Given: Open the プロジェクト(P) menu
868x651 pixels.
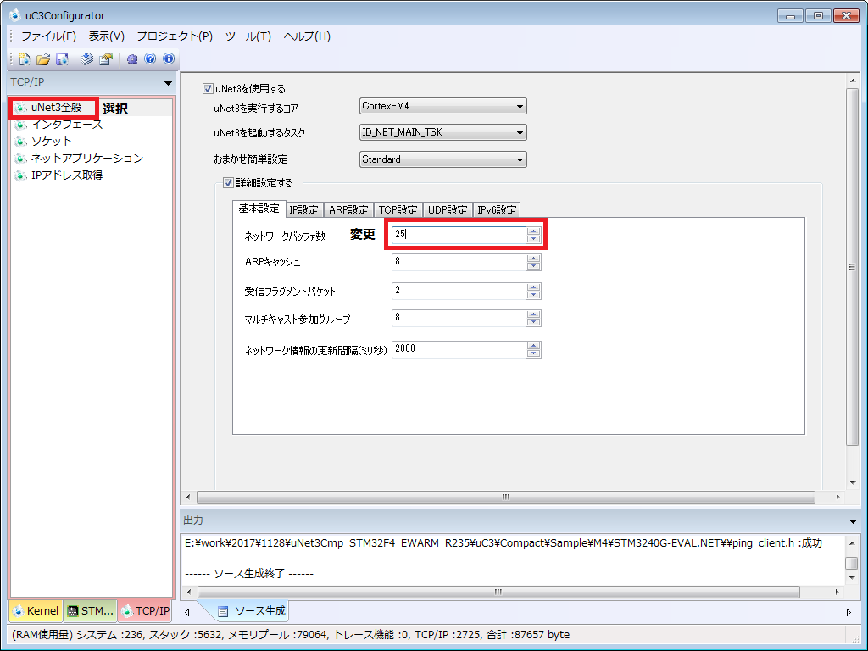Looking at the screenshot, I should [175, 36].
